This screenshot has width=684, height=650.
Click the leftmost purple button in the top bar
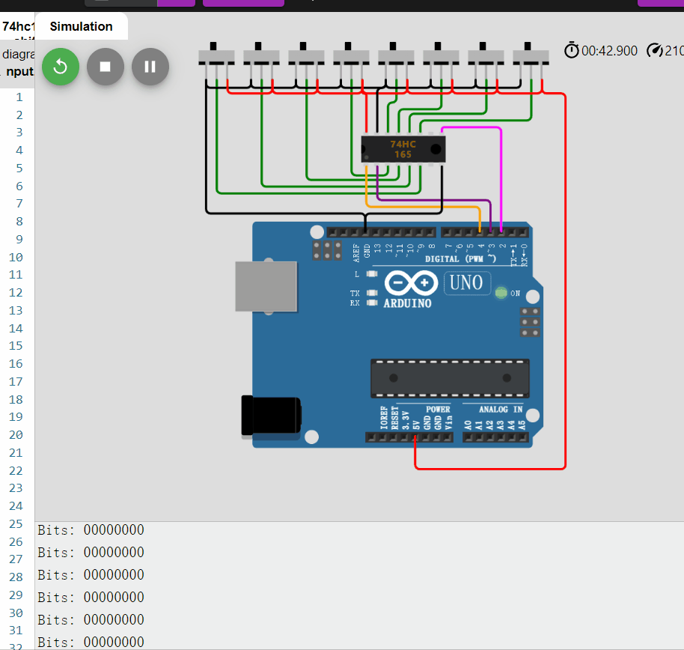pos(175,3)
